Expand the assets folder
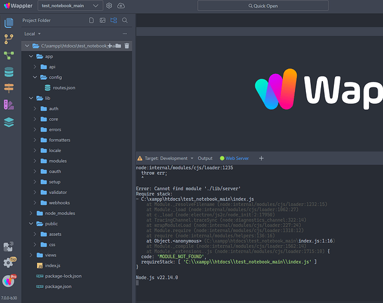383x303 pixels. click(x=35, y=234)
